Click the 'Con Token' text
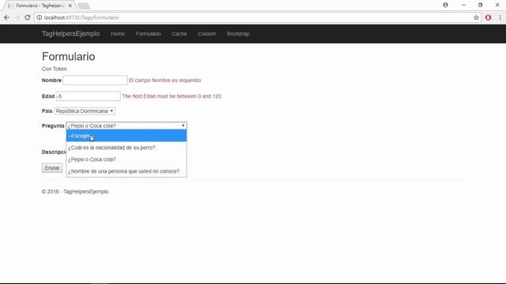This screenshot has width=506, height=284. (55, 69)
